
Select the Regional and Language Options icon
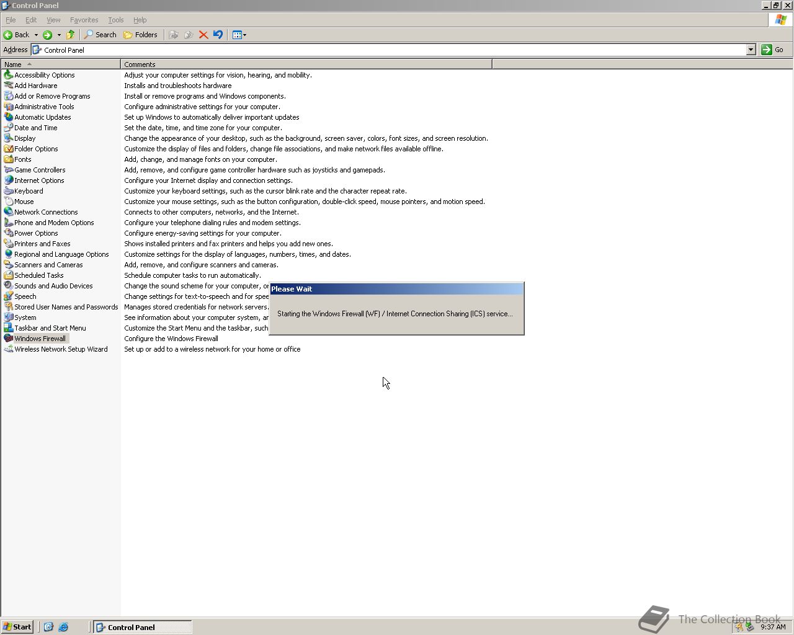click(9, 254)
